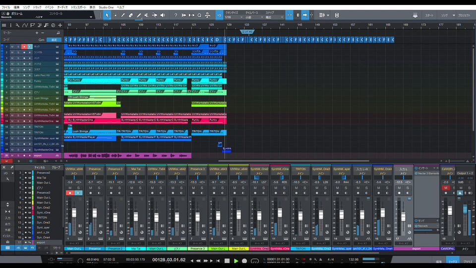Open the トラック menu
Viewport: 476px width, 268px height.
[x=37, y=7]
